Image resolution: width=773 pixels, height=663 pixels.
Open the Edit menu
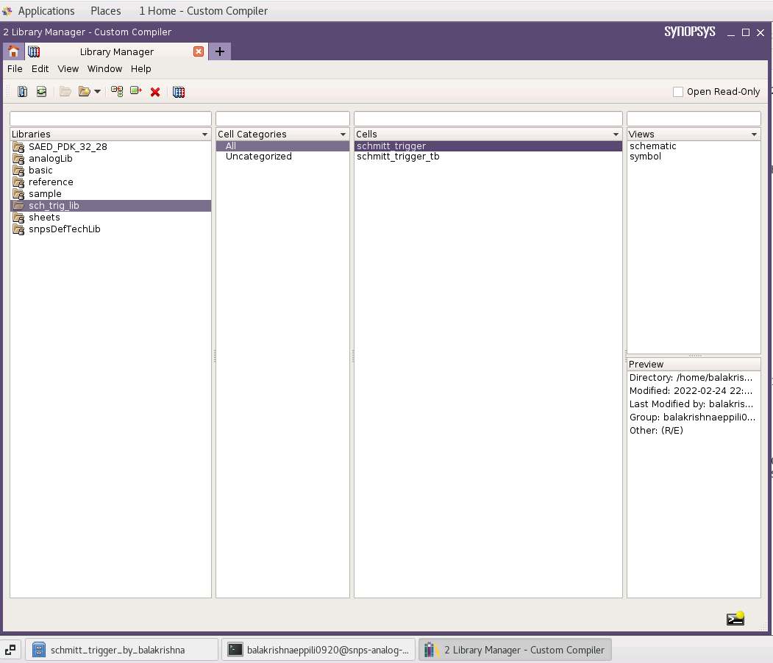tap(40, 68)
